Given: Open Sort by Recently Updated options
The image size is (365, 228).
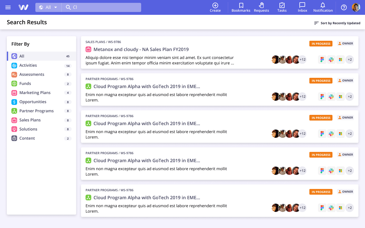Looking at the screenshot, I should (x=337, y=23).
